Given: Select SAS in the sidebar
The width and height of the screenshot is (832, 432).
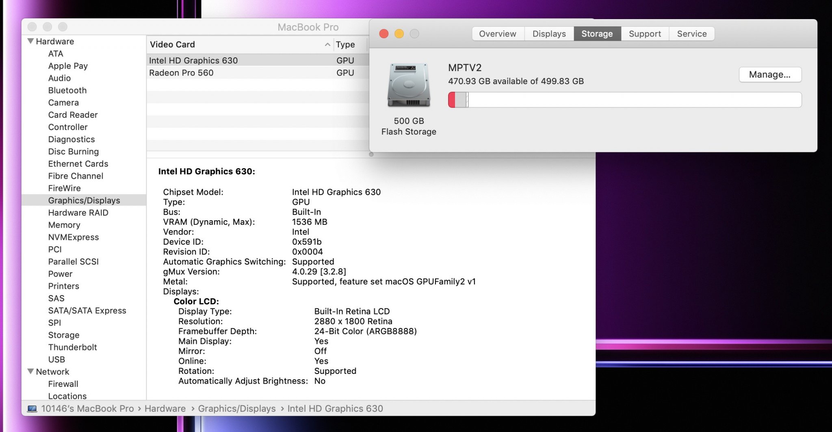Looking at the screenshot, I should point(56,298).
